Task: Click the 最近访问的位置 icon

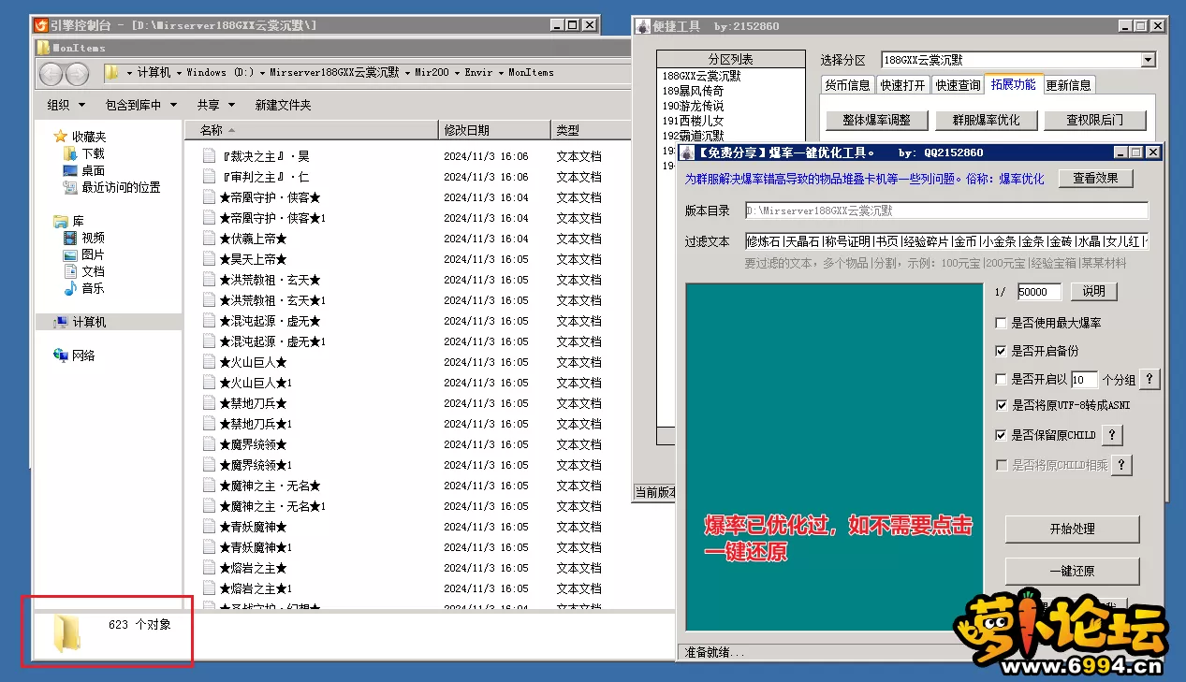Action: click(70, 187)
